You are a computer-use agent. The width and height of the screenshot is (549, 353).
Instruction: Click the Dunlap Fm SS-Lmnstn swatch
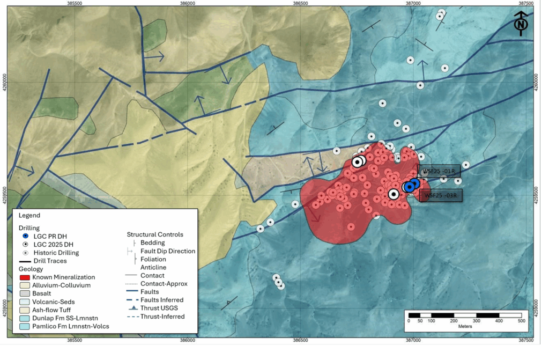[26, 318]
